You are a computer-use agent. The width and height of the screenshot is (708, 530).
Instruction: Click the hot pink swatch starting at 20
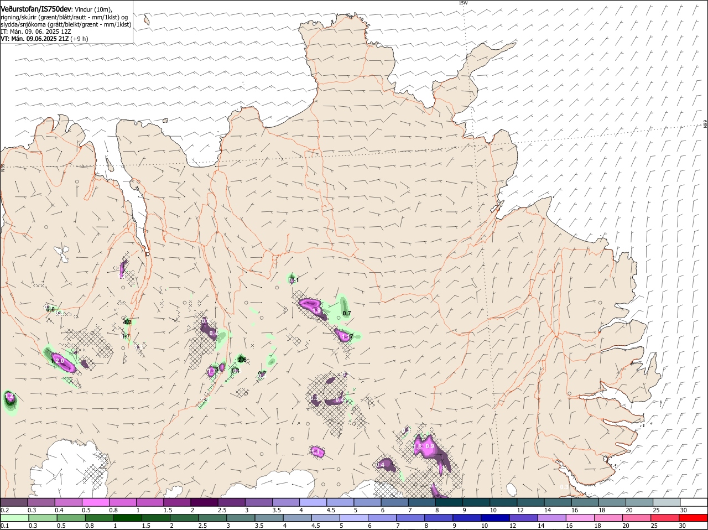637,518
